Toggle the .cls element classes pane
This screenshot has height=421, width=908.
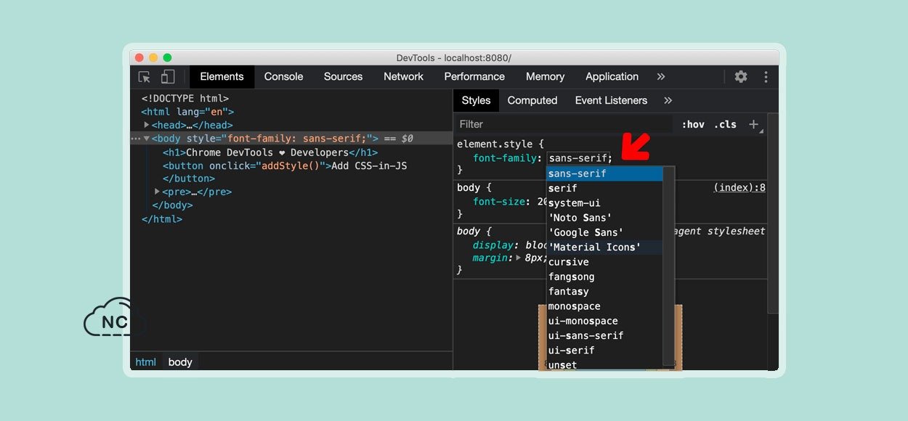click(725, 124)
